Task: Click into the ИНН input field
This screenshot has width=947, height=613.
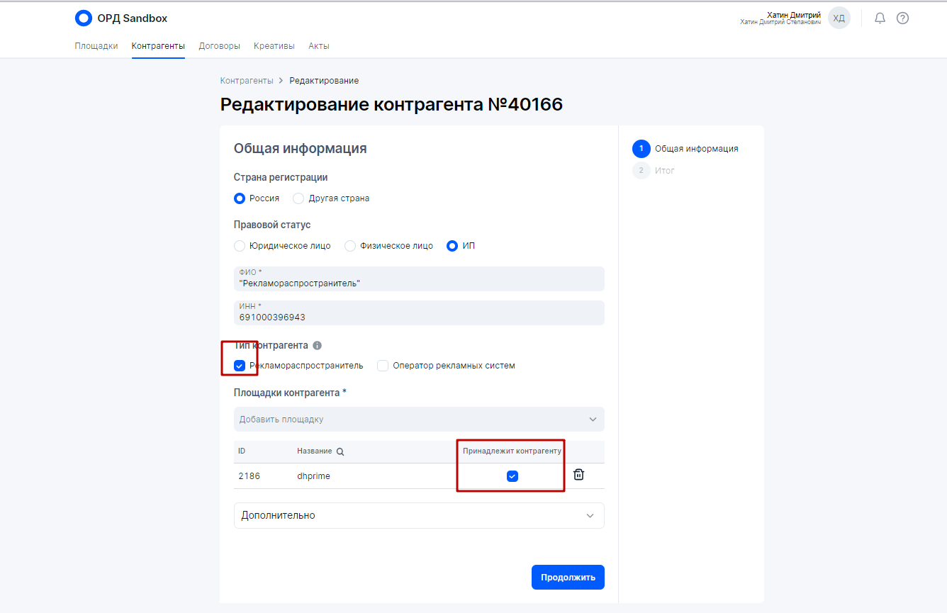Action: coord(419,317)
